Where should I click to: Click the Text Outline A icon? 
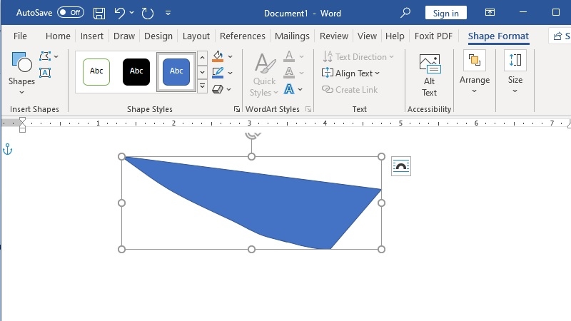pos(289,73)
